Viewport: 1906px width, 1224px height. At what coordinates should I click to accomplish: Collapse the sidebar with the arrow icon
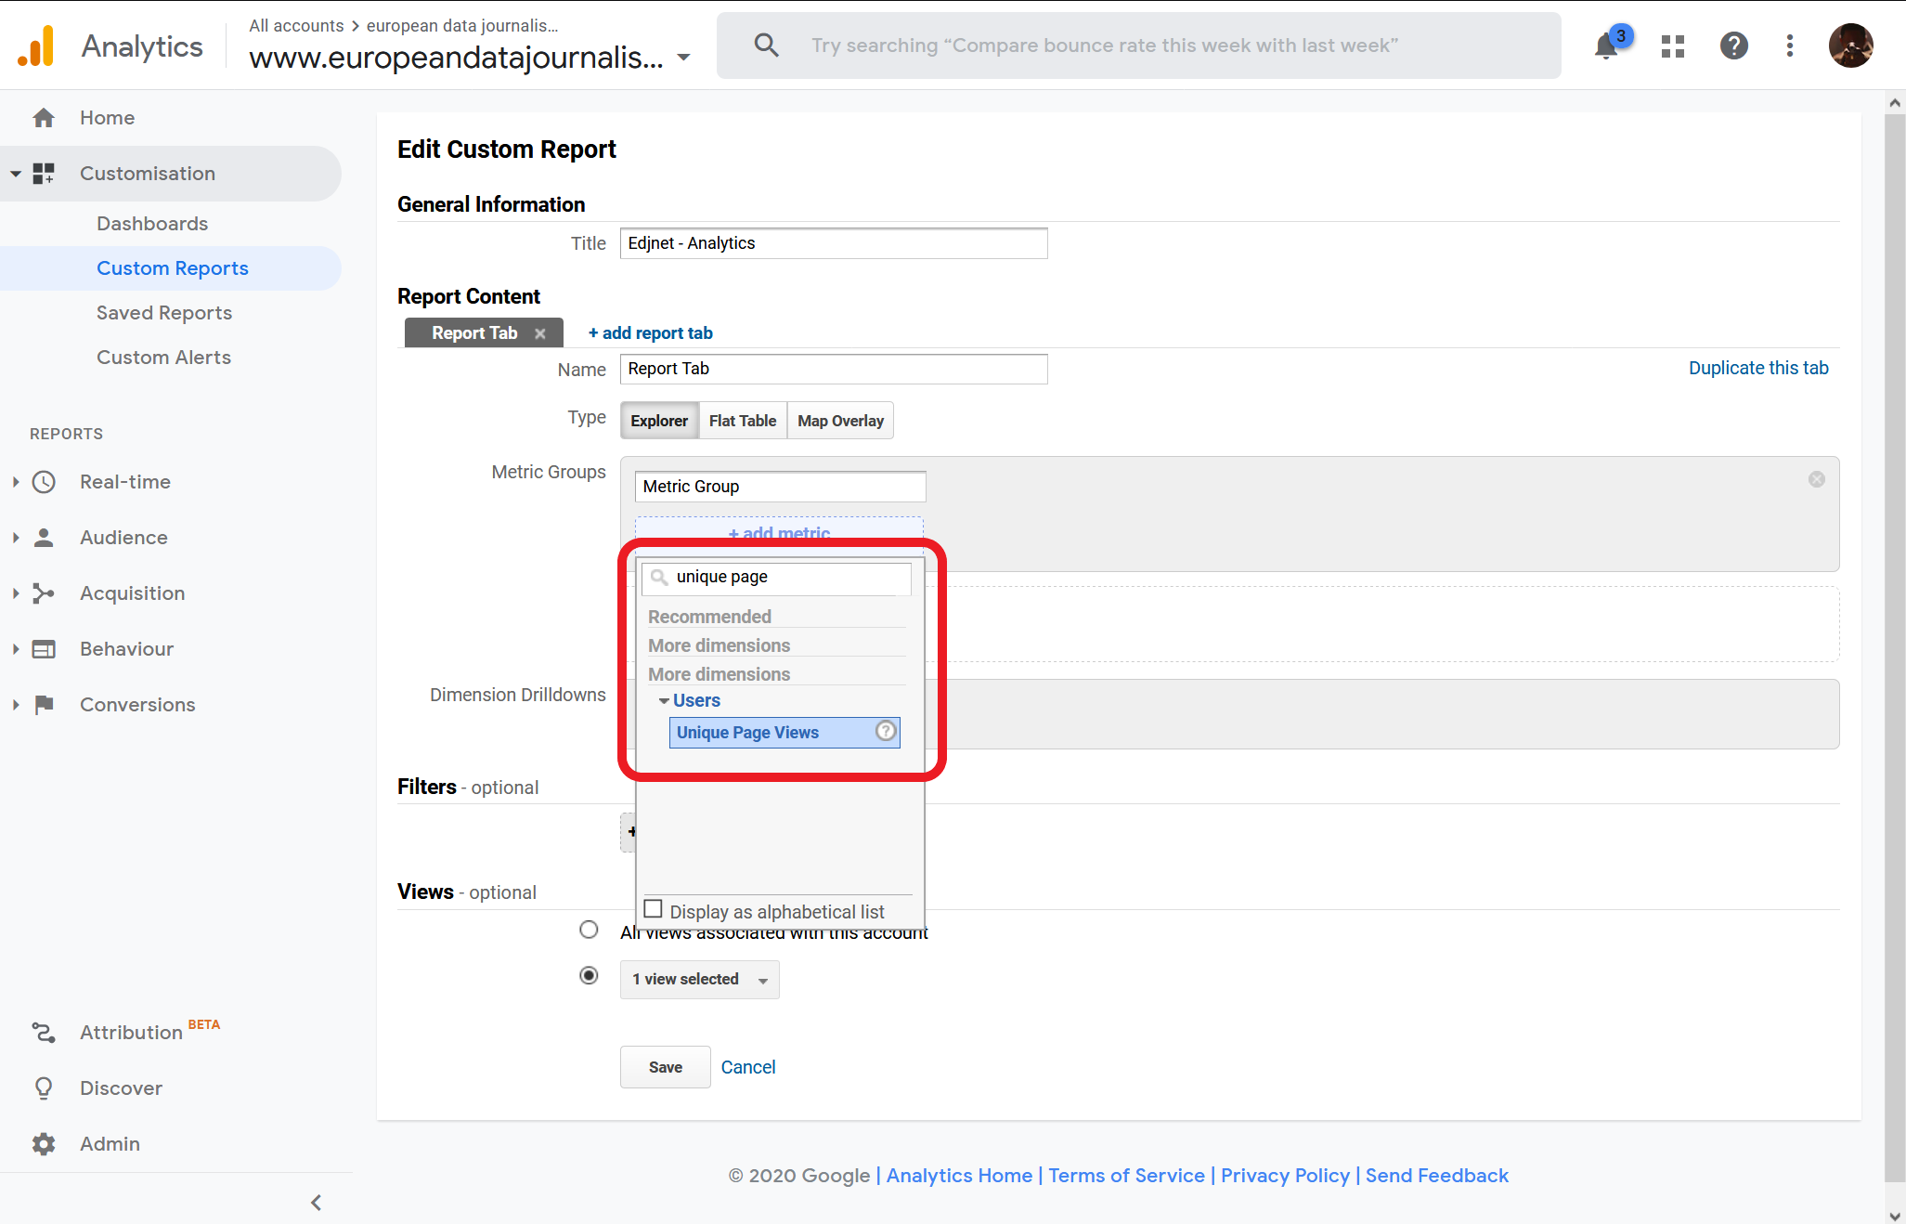(316, 1203)
